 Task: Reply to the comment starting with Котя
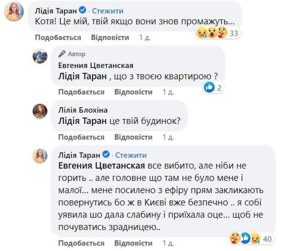click(x=110, y=37)
